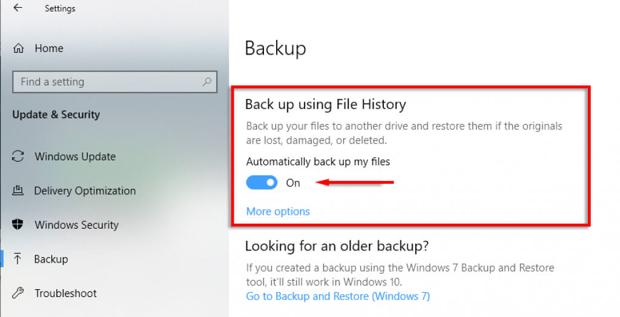
Task: Disable the Automatically back up my files switch
Action: [x=262, y=183]
